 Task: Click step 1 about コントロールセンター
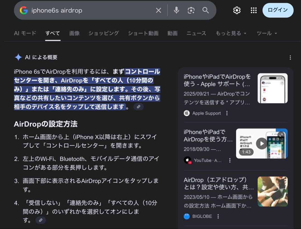[90, 141]
